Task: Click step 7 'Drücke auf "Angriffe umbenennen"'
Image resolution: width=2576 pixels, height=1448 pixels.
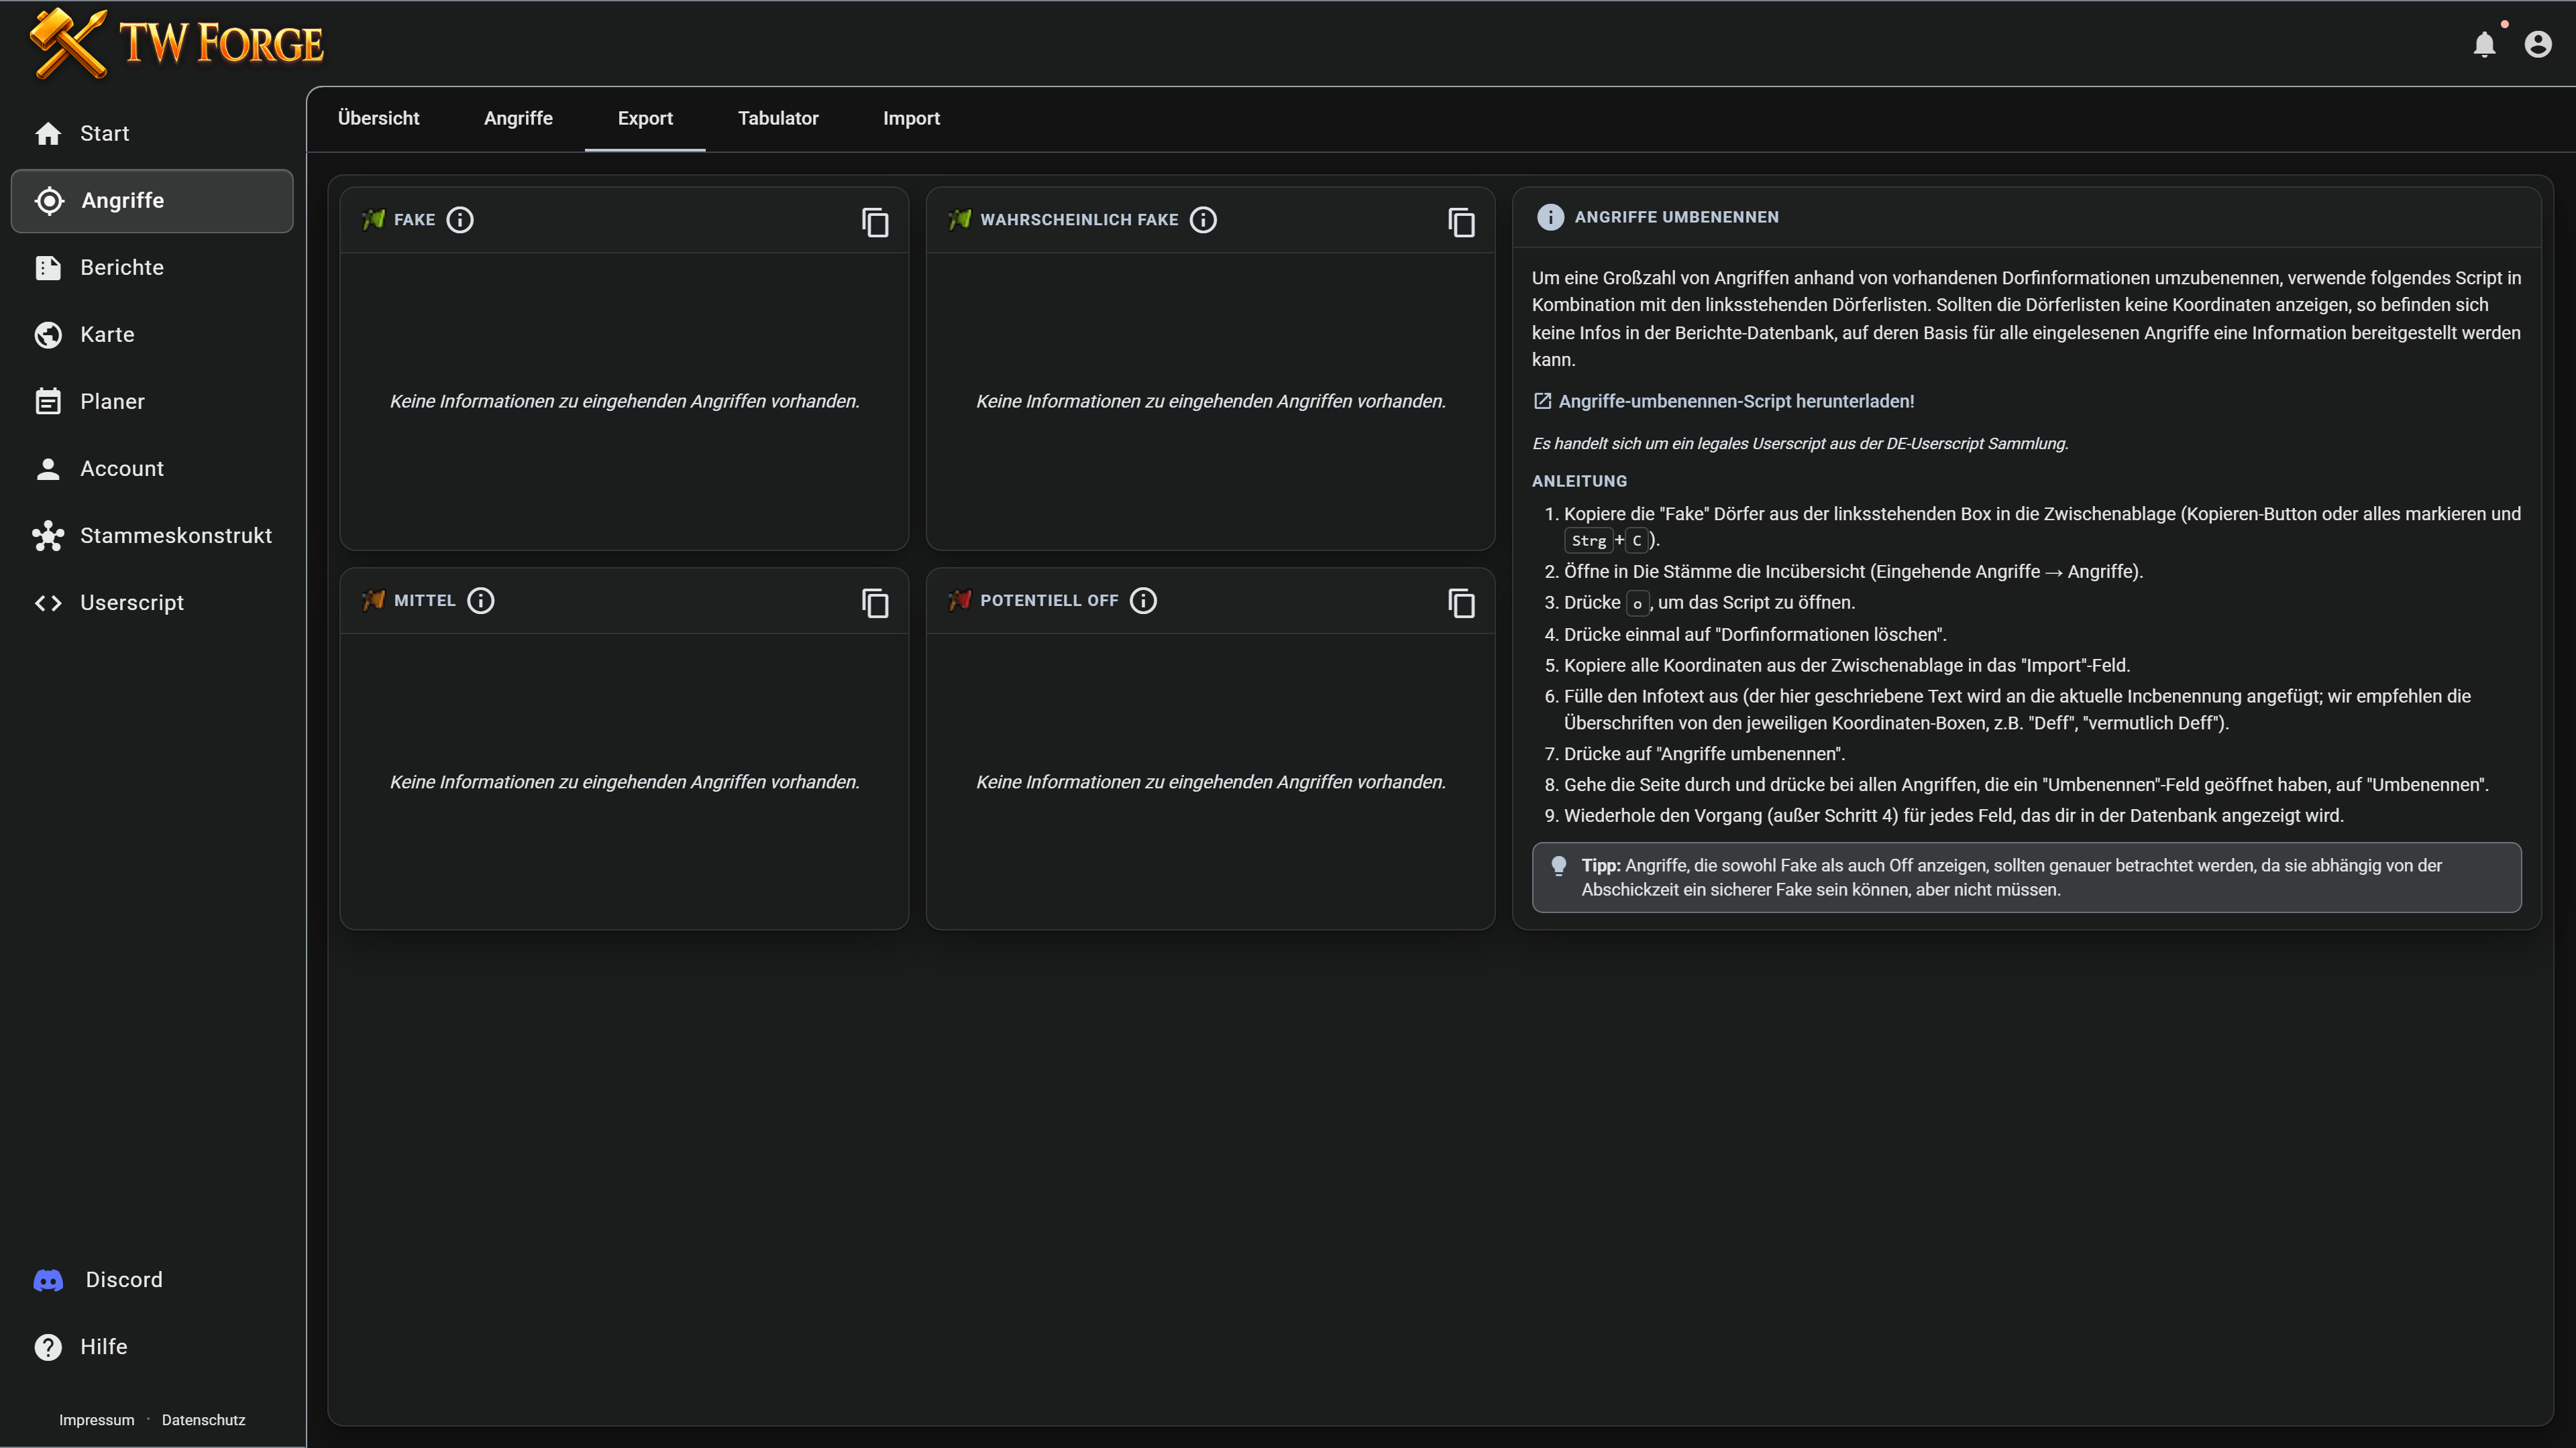Action: [1704, 753]
